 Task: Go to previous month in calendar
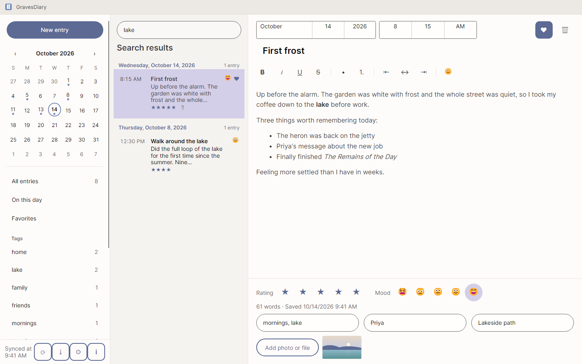[x=15, y=53]
